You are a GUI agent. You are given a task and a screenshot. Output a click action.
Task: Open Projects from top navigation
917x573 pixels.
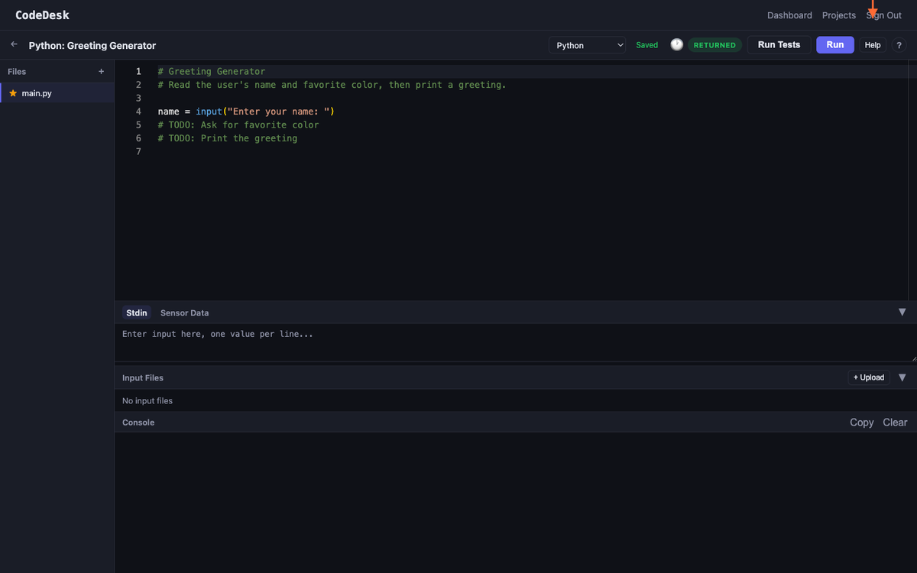click(838, 15)
